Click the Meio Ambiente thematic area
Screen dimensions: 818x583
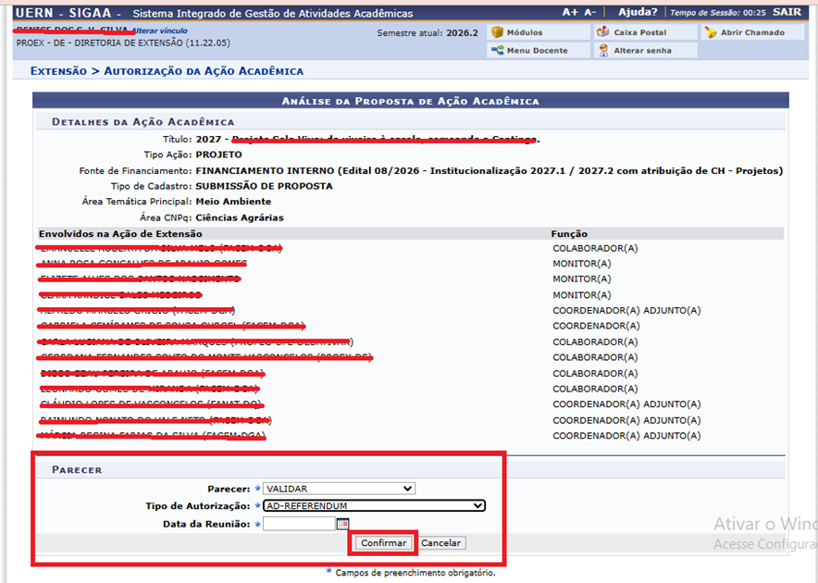(233, 202)
